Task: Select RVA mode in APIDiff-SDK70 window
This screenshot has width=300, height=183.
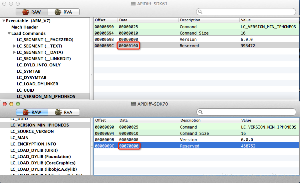Action: pyautogui.click(x=64, y=112)
